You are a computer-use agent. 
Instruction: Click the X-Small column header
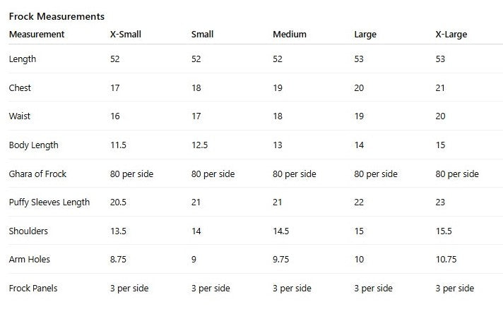(x=126, y=34)
